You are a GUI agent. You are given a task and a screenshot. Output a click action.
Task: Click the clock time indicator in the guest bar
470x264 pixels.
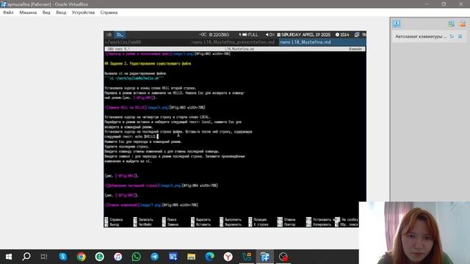342,34
